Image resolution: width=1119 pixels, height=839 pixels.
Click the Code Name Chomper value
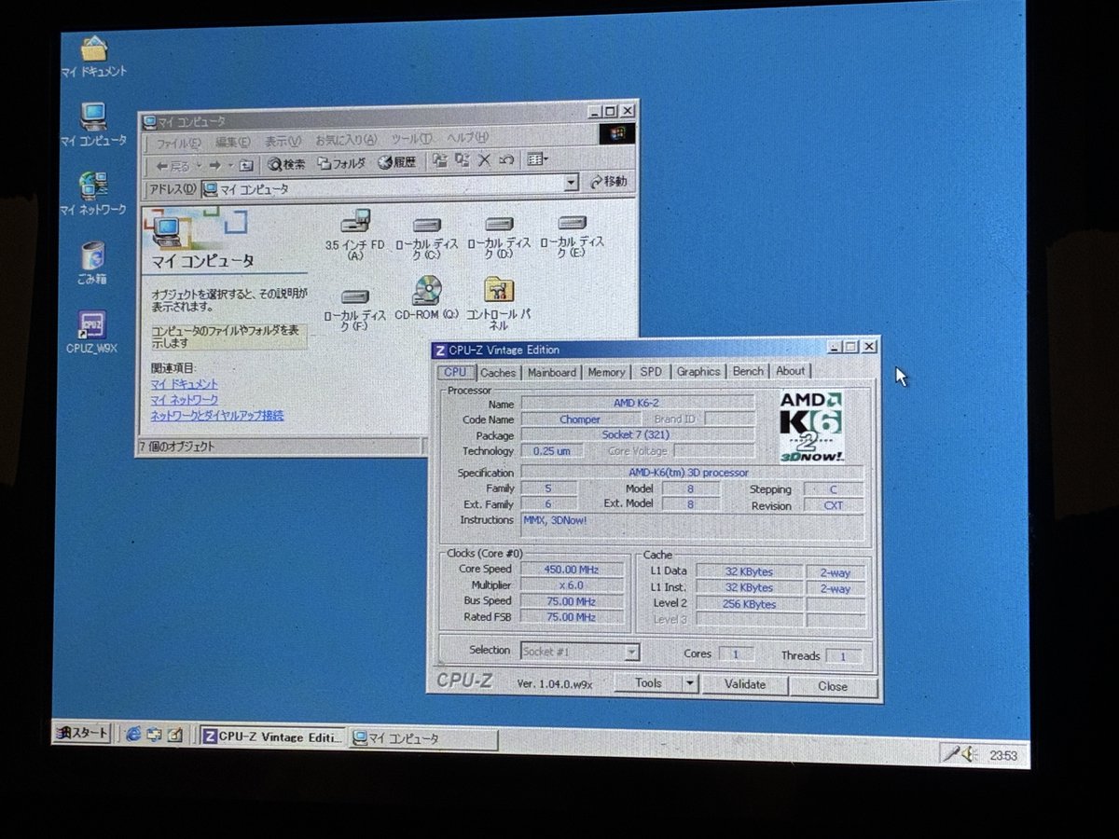pos(580,419)
